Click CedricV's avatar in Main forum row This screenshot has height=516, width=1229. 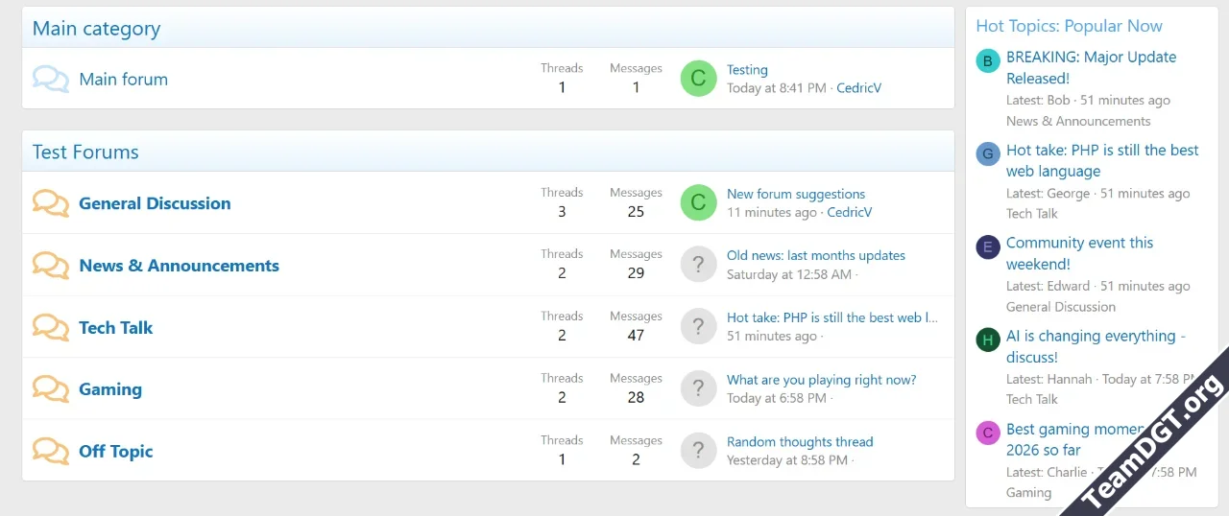699,79
